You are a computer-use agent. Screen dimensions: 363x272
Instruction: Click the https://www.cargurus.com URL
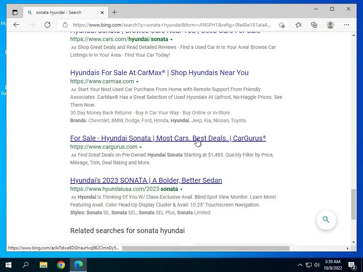click(104, 147)
